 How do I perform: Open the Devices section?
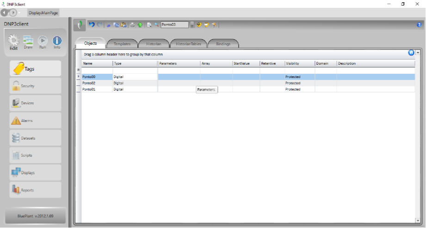(35, 103)
